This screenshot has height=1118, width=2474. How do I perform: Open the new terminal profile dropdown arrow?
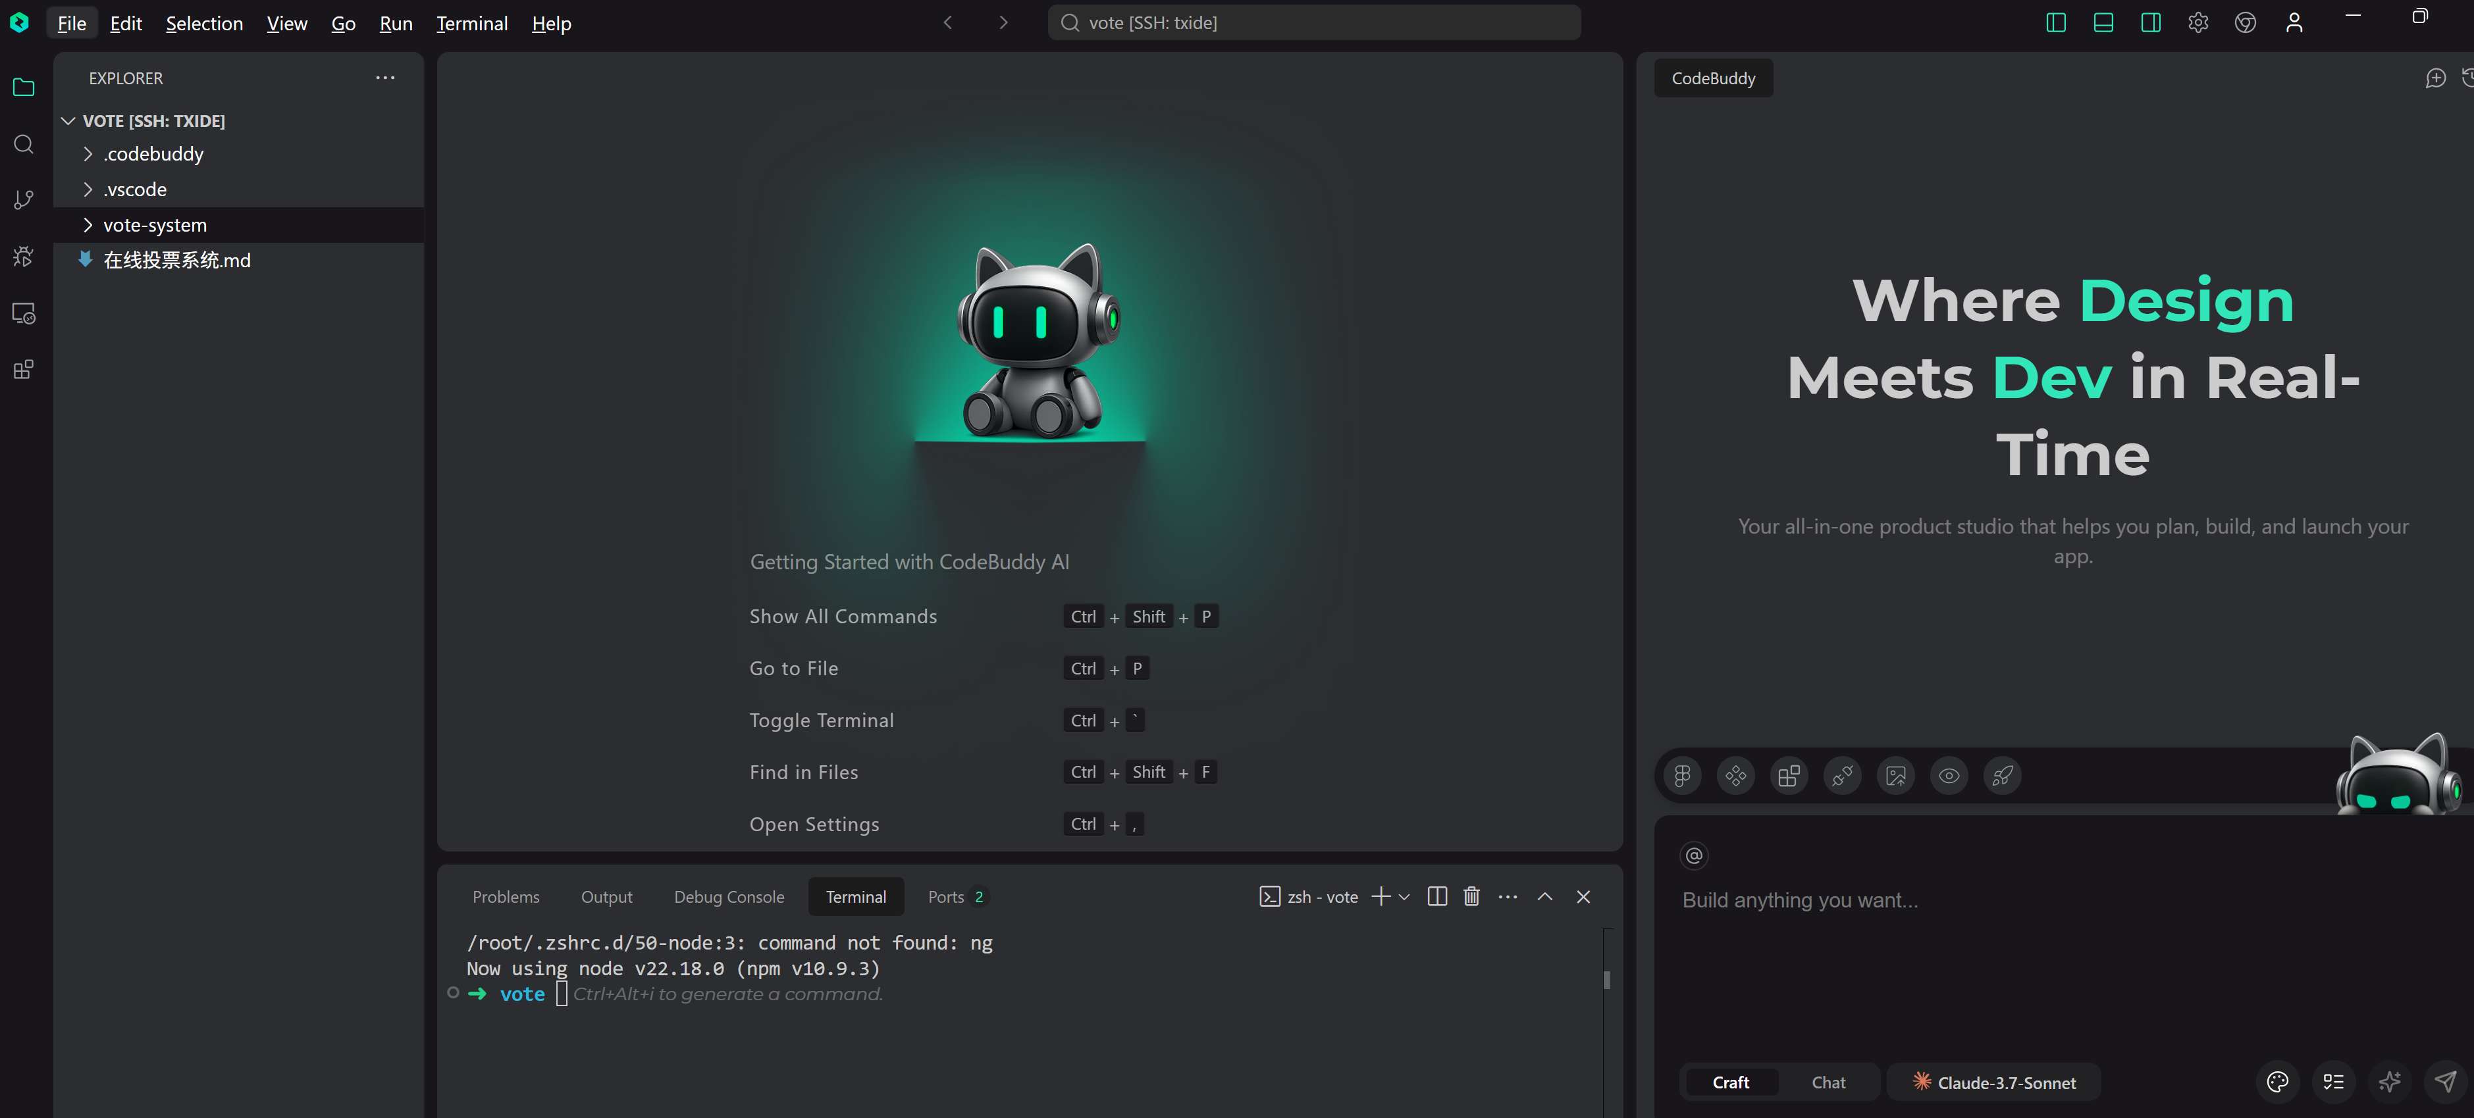(x=1404, y=896)
